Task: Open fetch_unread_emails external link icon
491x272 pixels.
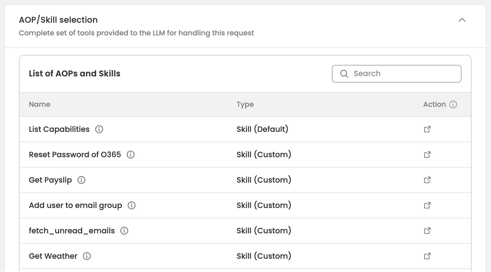Action: point(427,231)
